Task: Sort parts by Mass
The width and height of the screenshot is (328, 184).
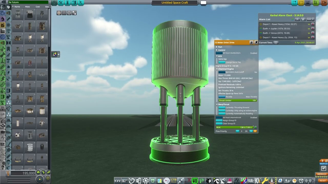Action: click(27, 7)
